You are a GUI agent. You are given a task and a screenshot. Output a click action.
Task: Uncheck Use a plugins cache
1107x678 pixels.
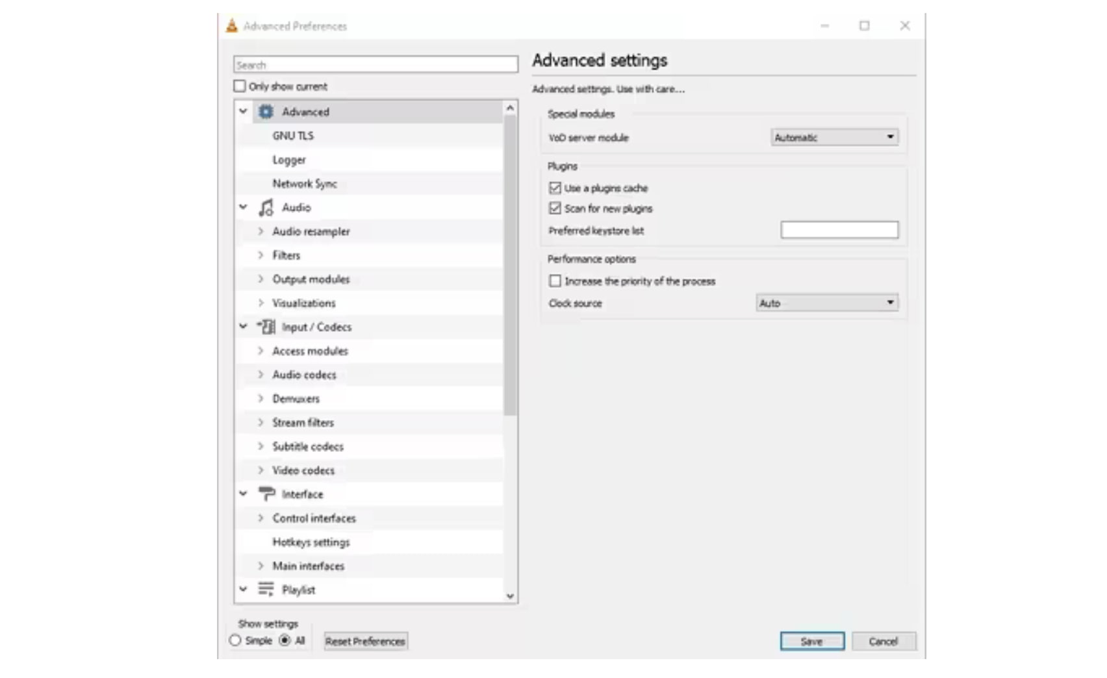pyautogui.click(x=555, y=188)
